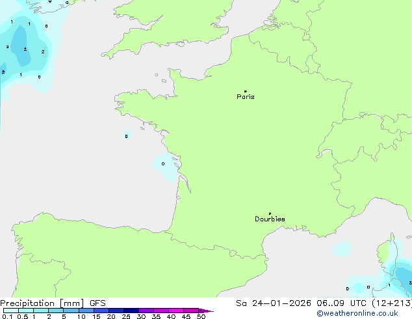412x319 pixels.
Task: Pick the 5–10 mm legend swatch
Action: (71, 311)
